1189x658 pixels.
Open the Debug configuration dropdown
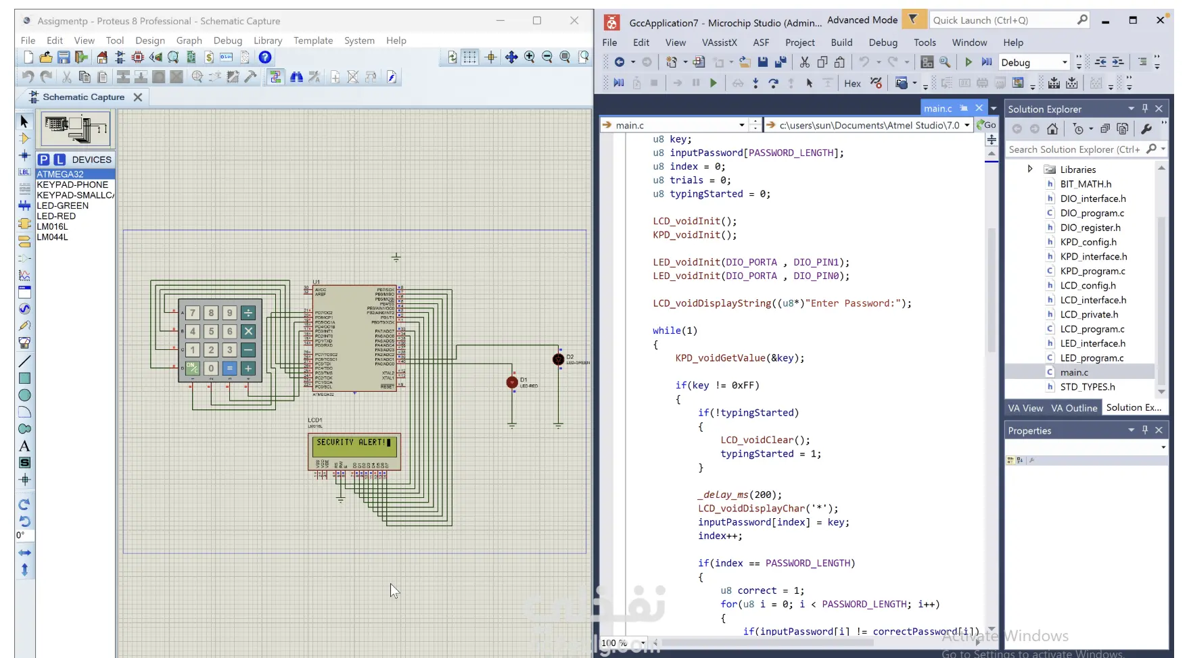click(x=1065, y=62)
